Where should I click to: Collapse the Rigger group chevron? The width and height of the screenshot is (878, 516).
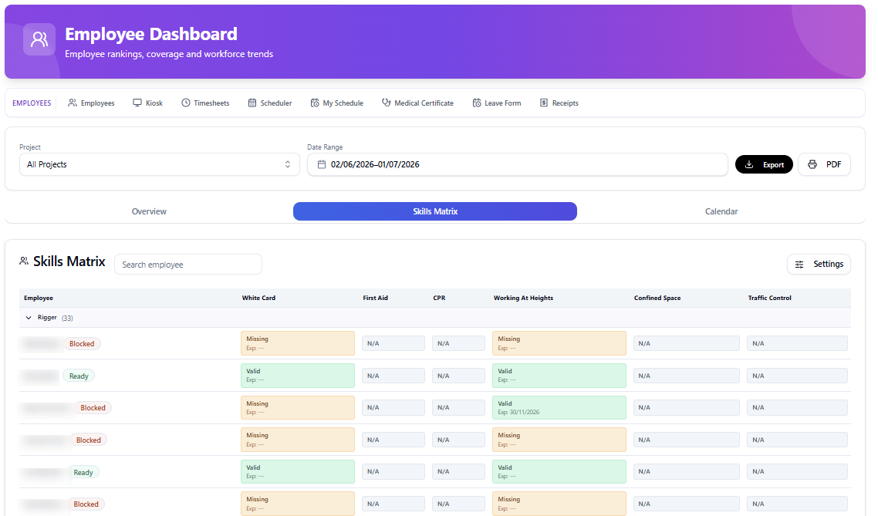[29, 318]
